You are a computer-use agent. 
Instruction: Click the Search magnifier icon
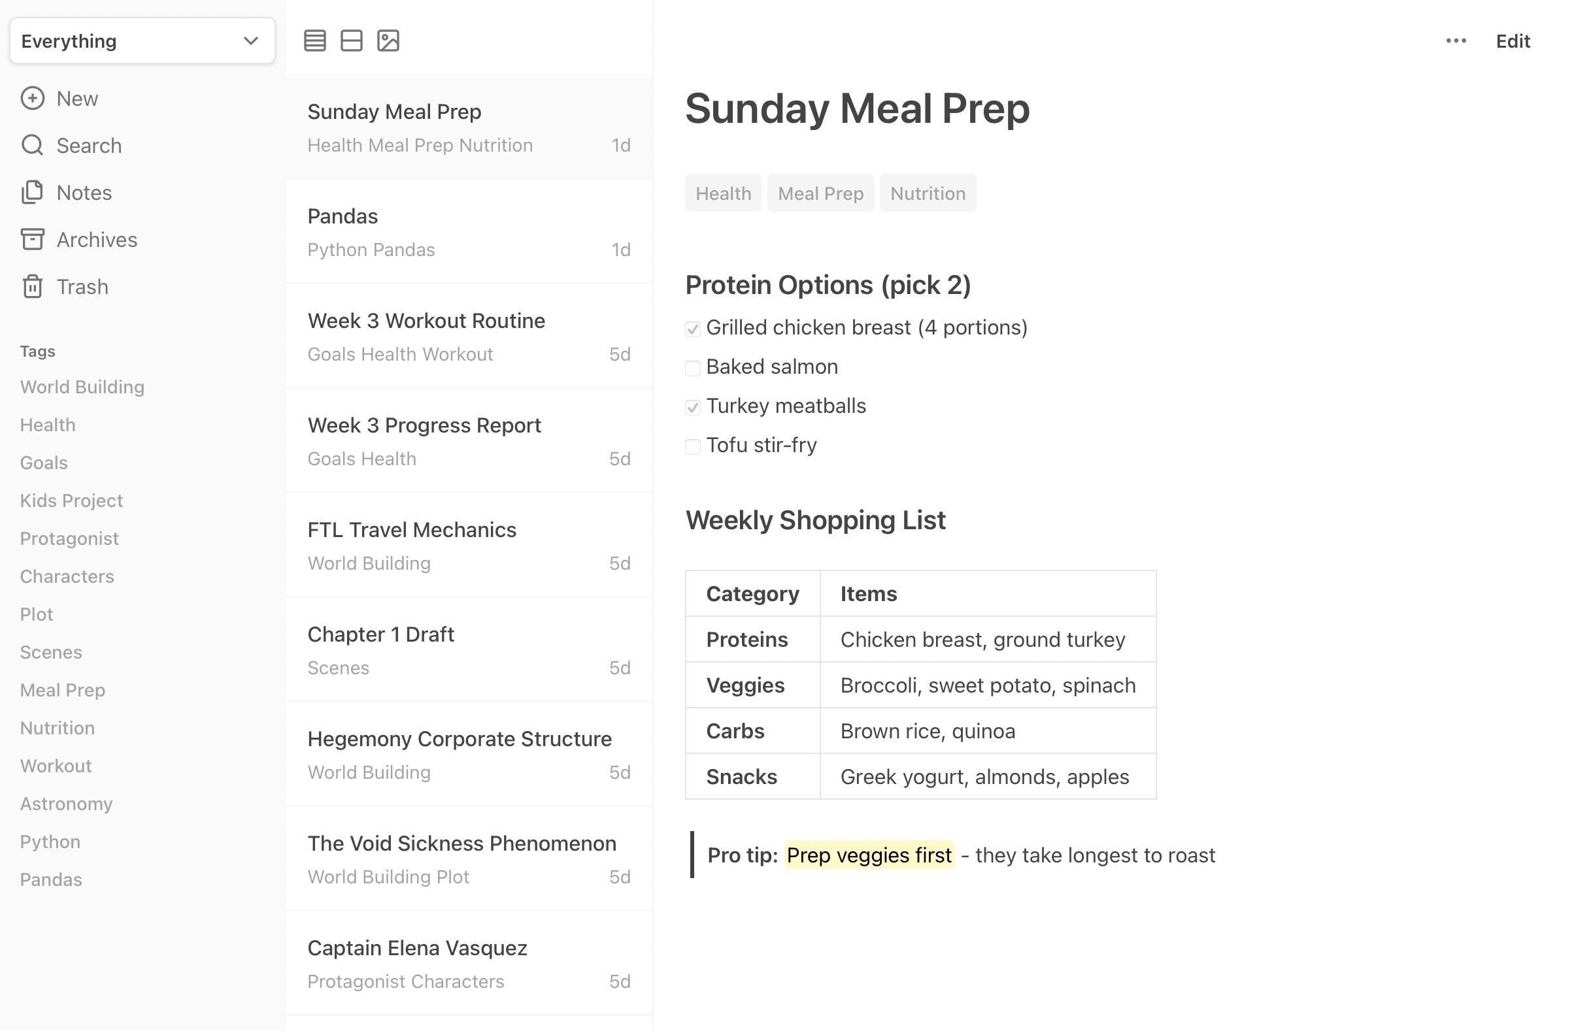33,146
